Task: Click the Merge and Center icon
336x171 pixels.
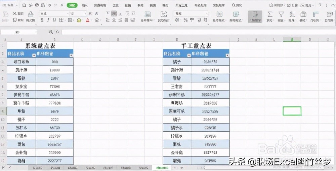Action: tap(148, 14)
